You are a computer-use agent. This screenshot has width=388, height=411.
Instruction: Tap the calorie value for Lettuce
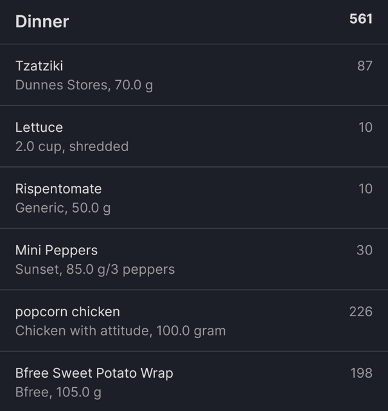pos(366,127)
